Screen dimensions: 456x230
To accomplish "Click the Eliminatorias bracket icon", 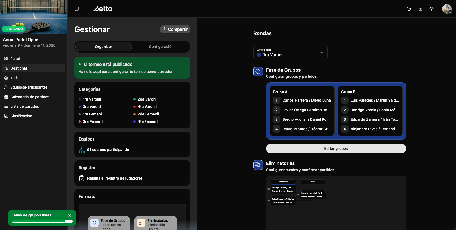I will click(258, 165).
